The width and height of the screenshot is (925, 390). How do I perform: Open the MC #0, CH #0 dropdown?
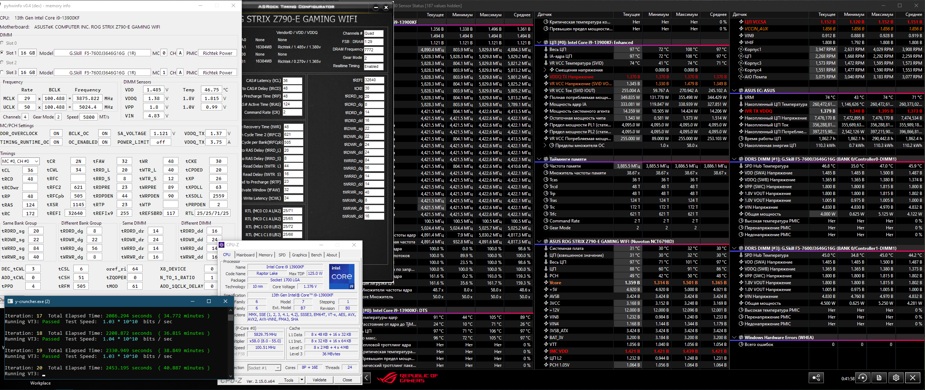20,161
